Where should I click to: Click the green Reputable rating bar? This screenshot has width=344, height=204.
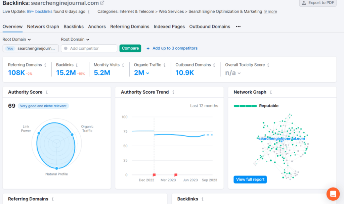coord(245,106)
